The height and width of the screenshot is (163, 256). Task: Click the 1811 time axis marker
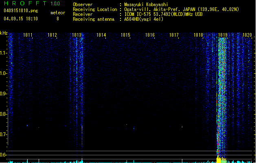point(28,35)
